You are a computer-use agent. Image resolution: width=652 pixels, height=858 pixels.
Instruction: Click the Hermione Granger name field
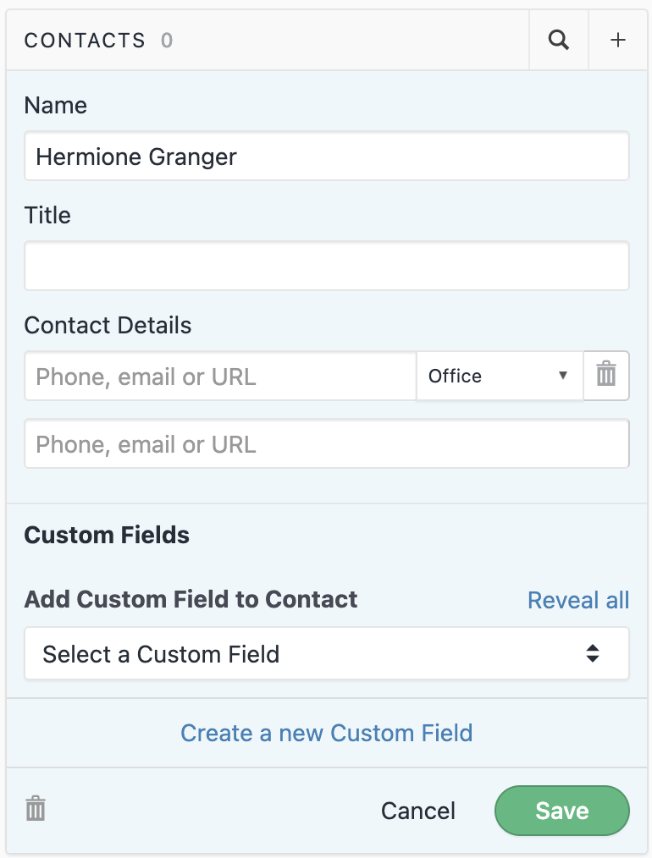tap(327, 157)
